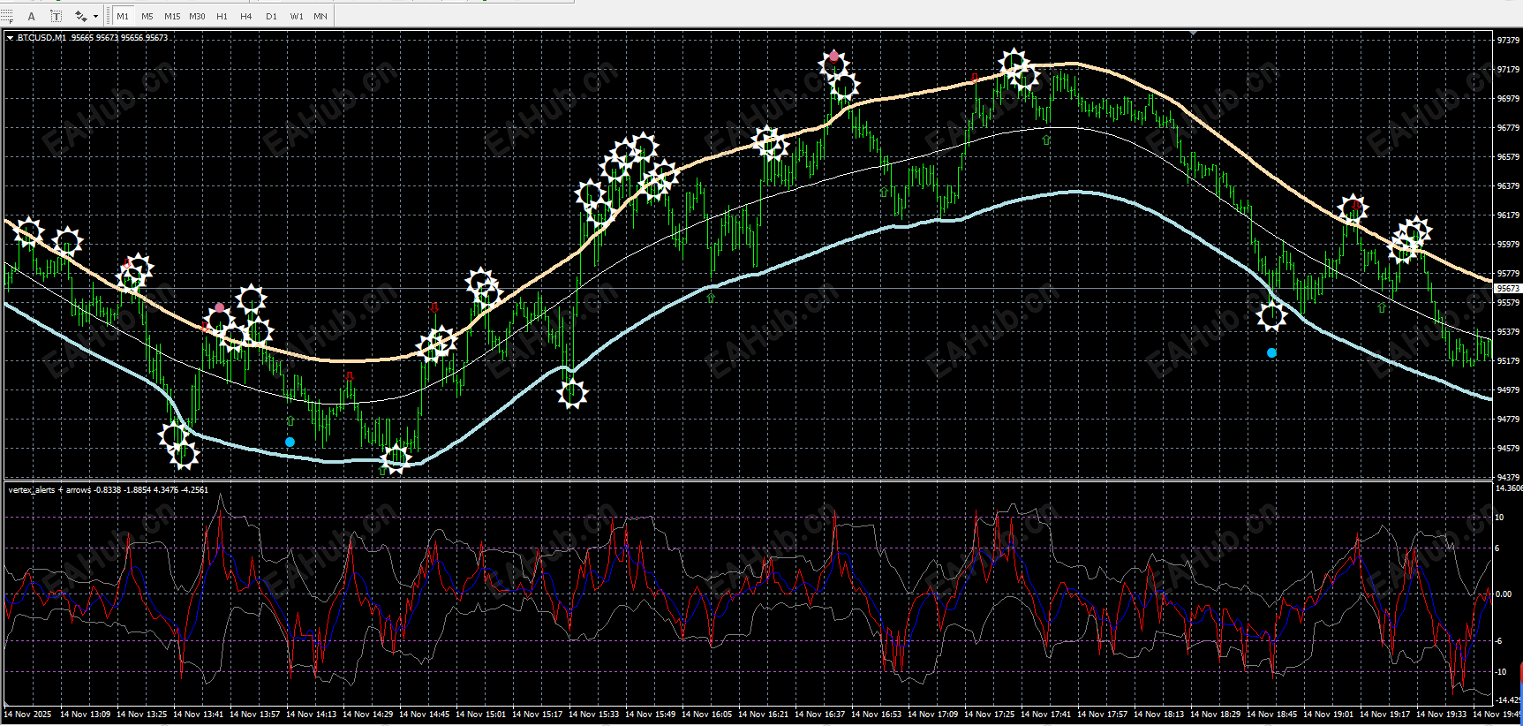The height and width of the screenshot is (726, 1523).
Task: Open the arrows tool dropdown arrow
Action: coord(95,16)
